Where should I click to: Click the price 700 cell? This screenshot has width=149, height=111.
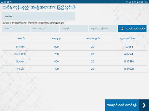(56, 54)
